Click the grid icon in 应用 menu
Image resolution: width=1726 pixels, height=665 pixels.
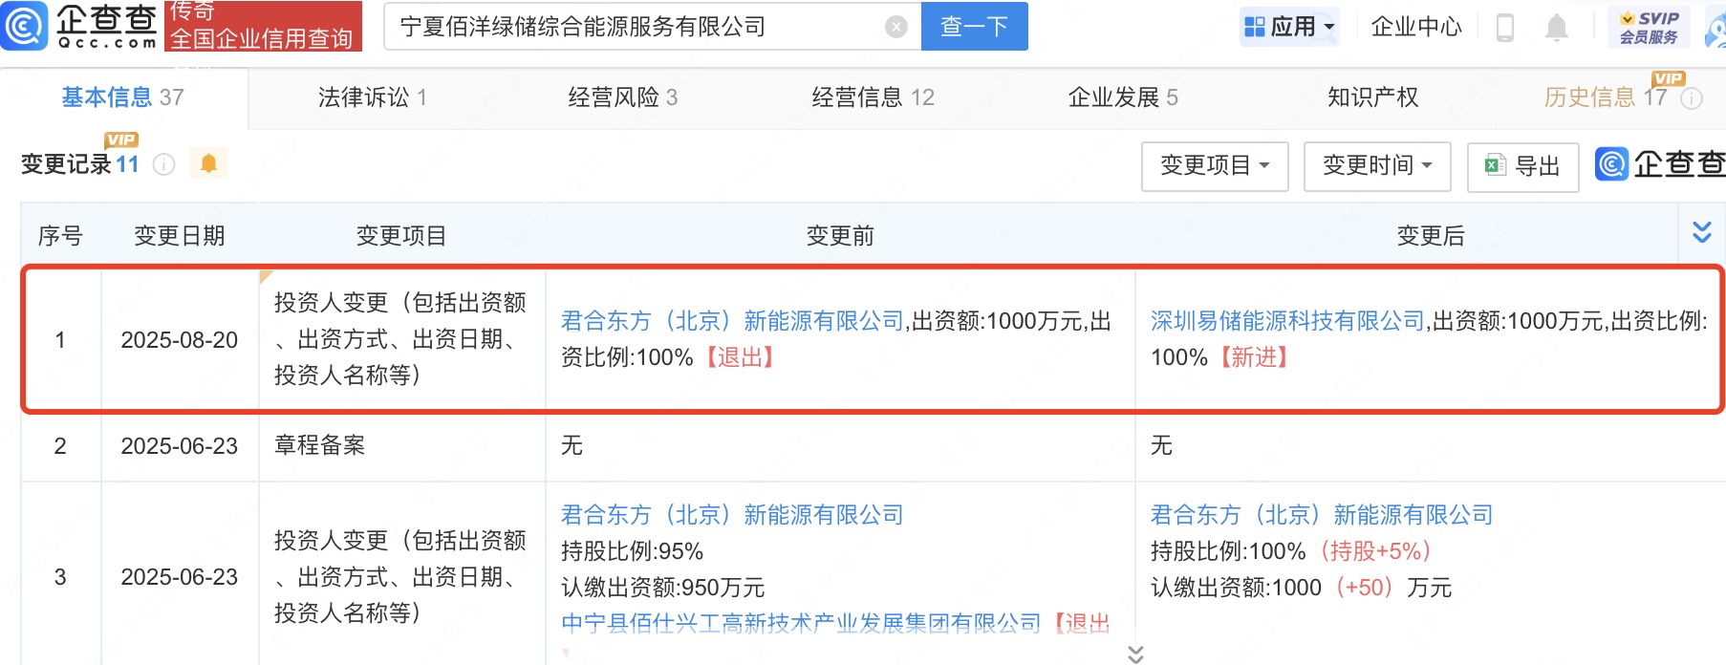(x=1255, y=27)
